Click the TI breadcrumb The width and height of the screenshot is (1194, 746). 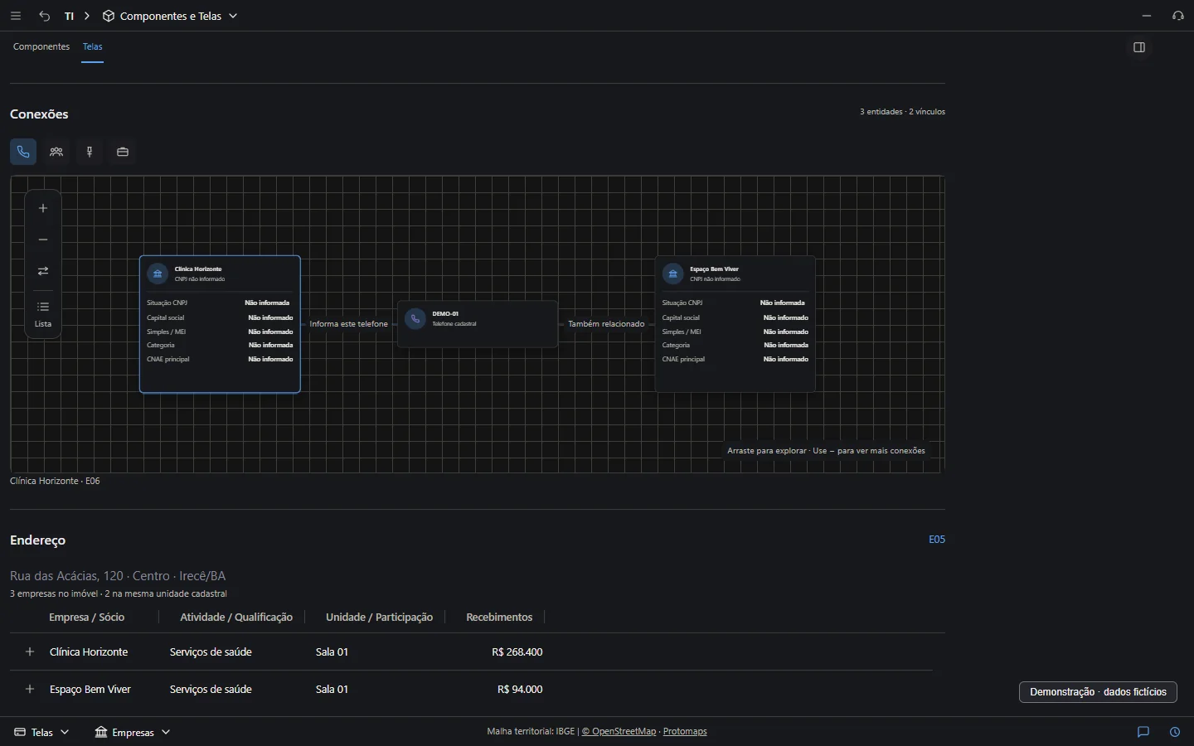[x=70, y=16]
